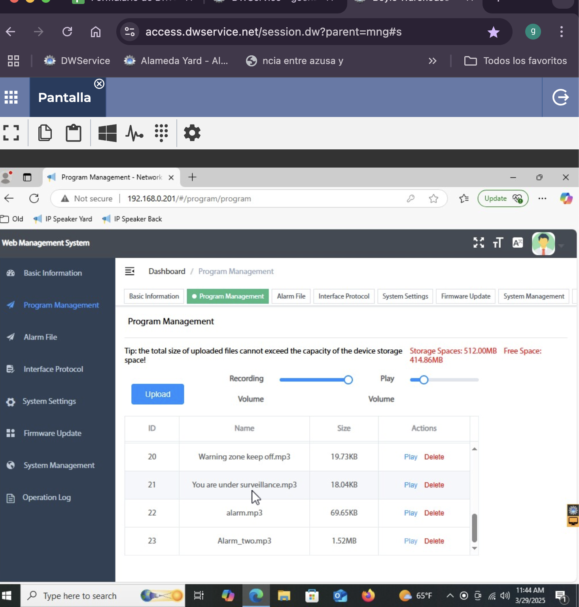
Task: Click the Edge Update button
Action: (503, 198)
